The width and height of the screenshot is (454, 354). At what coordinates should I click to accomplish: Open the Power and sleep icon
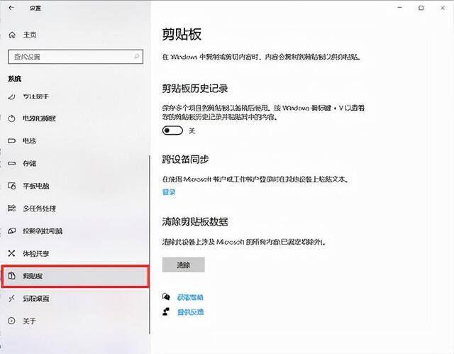11,118
